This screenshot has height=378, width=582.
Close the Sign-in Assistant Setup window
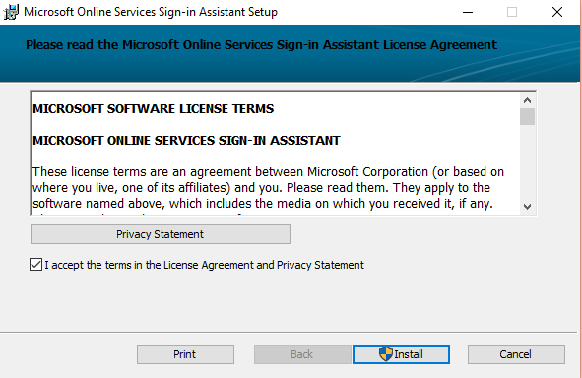point(557,12)
